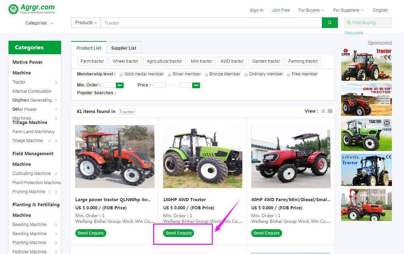Open the Categories dropdown in header

coord(39,23)
